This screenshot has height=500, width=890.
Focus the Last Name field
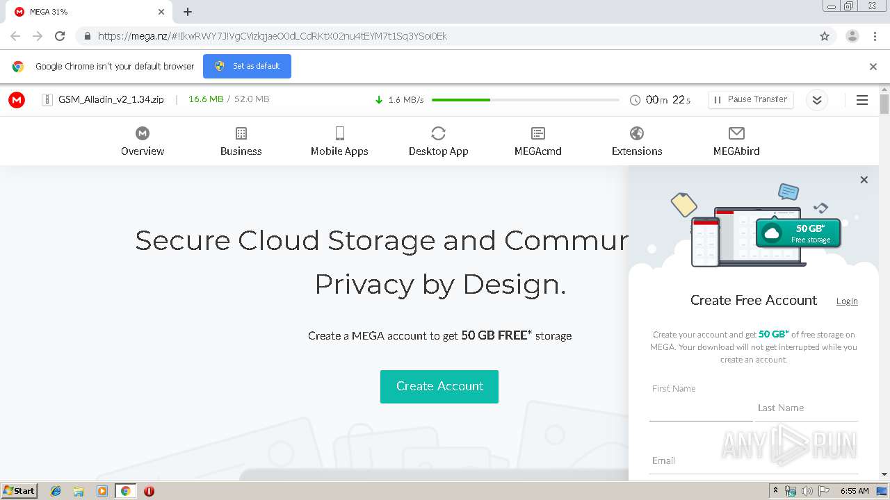coord(807,408)
